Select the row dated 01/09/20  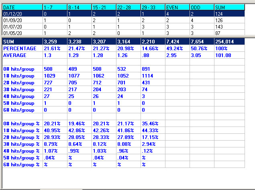click(x=22, y=20)
